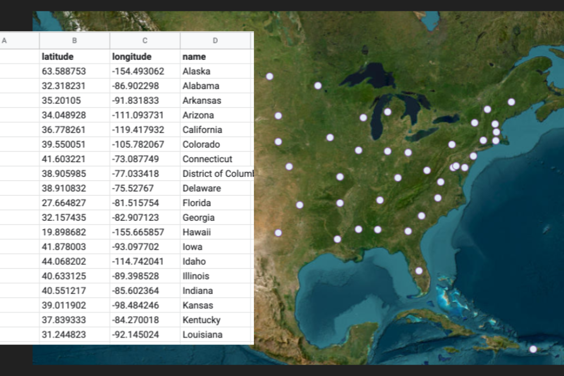The width and height of the screenshot is (564, 376).
Task: Select the Michigan map marker
Action: pyautogui.click(x=387, y=112)
